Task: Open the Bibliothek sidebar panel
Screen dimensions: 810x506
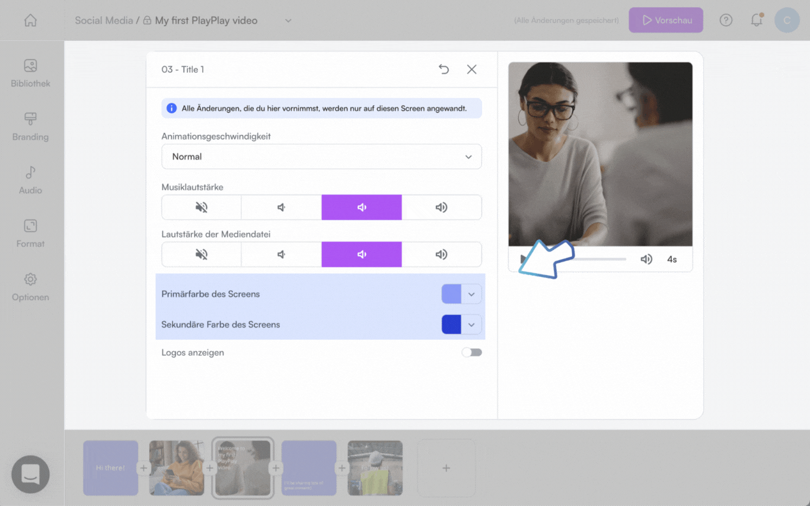Action: (x=30, y=74)
